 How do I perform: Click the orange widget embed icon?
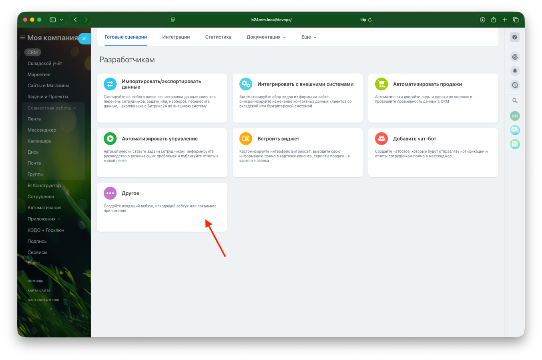(246, 138)
